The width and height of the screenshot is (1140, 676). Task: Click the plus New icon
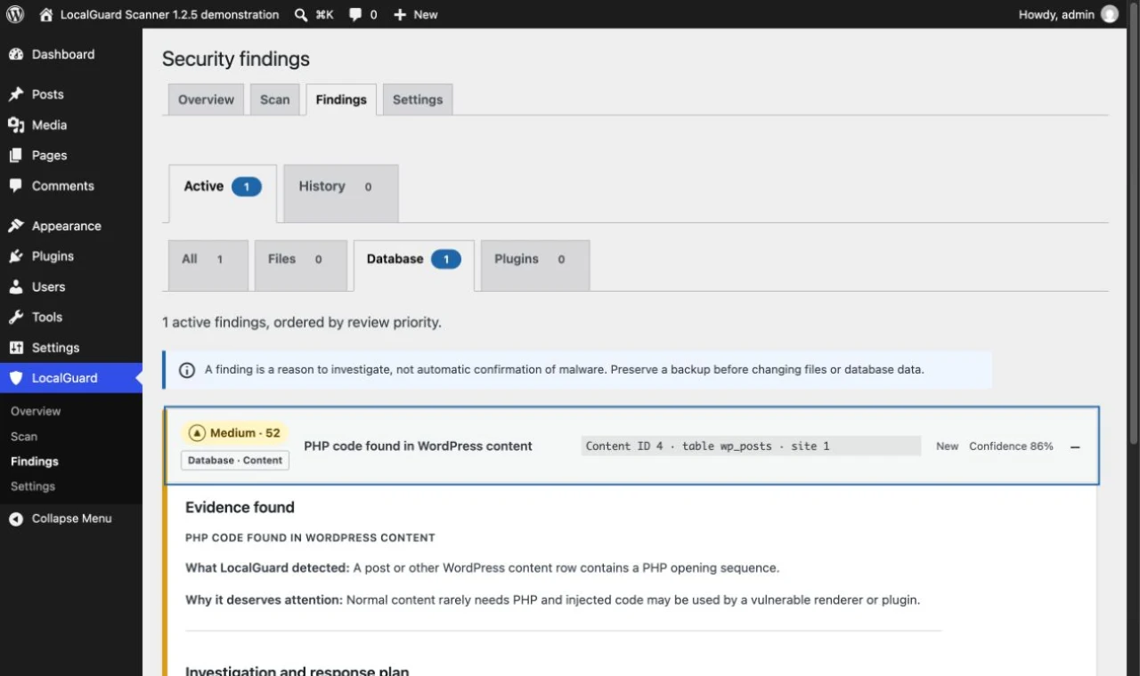pos(400,14)
